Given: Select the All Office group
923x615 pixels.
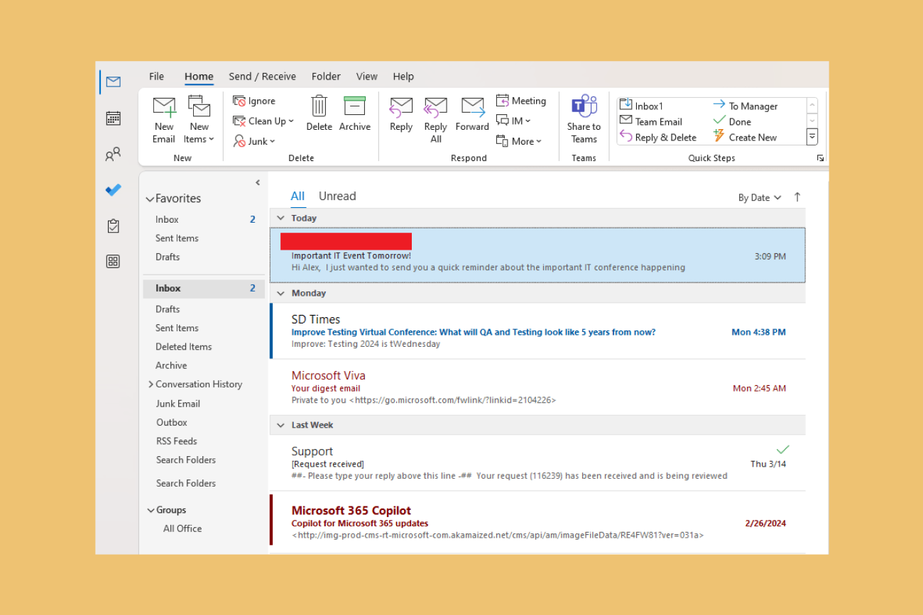Looking at the screenshot, I should point(182,528).
